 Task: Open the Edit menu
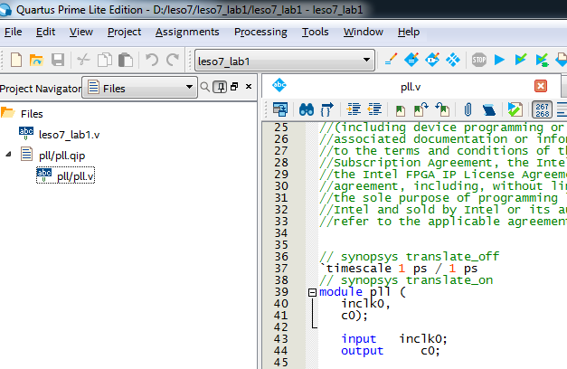point(45,32)
